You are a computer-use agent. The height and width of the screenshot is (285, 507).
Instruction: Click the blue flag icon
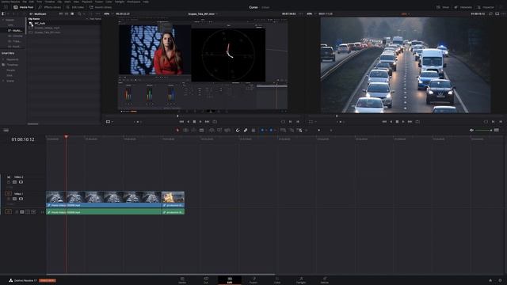[262, 130]
